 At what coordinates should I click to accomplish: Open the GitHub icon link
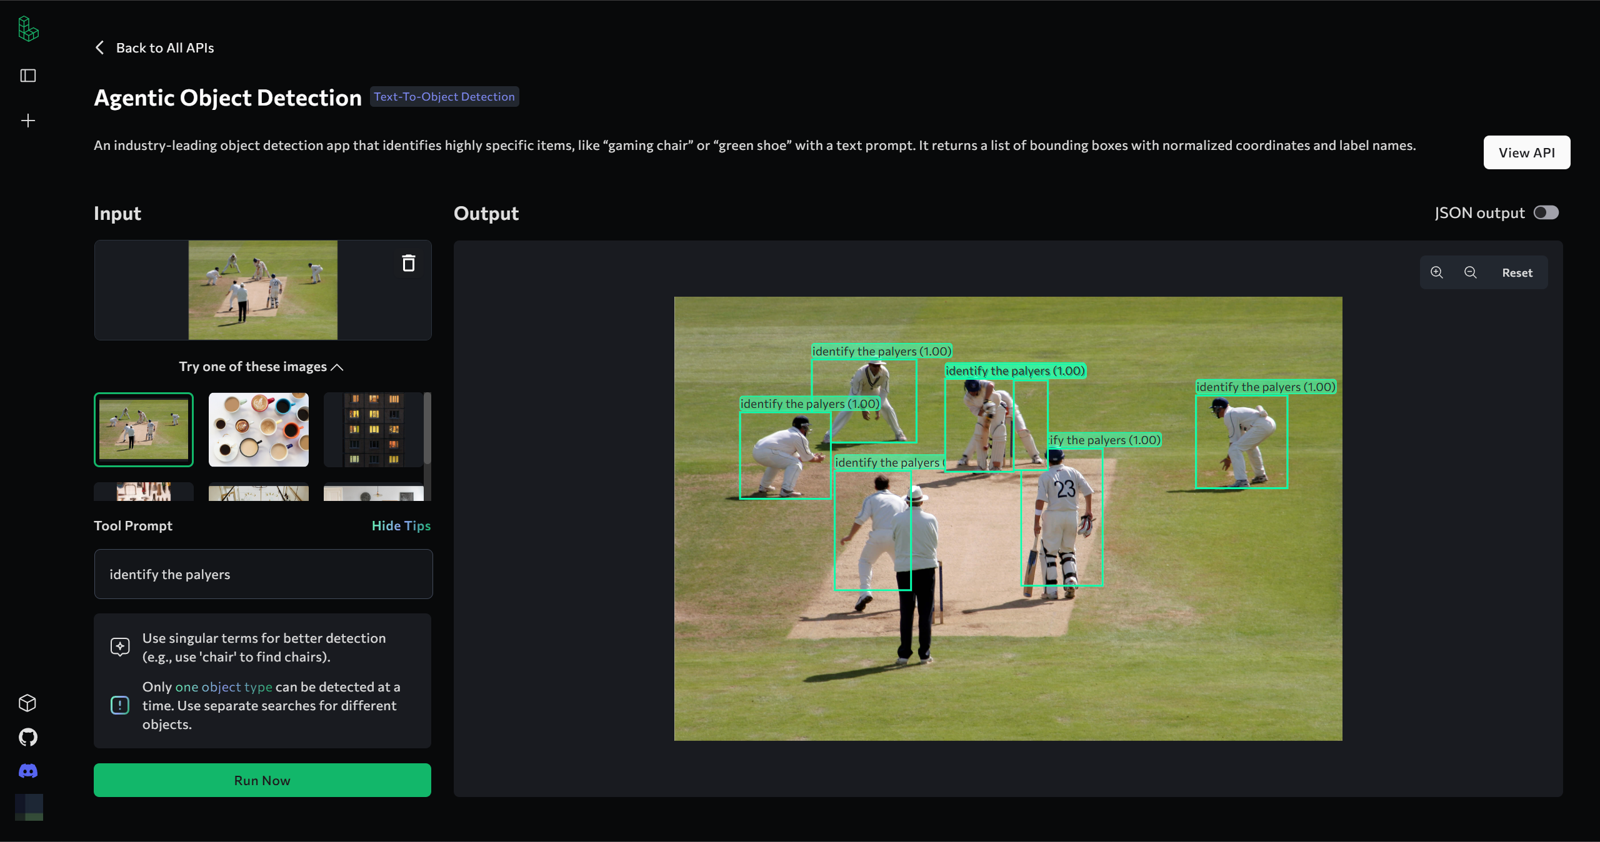click(x=28, y=737)
